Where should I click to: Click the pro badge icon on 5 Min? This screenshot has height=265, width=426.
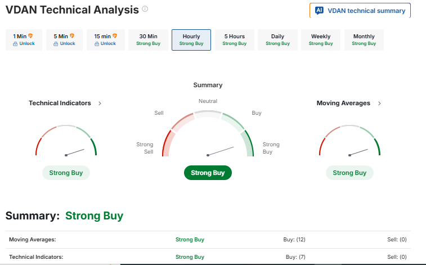coord(71,36)
